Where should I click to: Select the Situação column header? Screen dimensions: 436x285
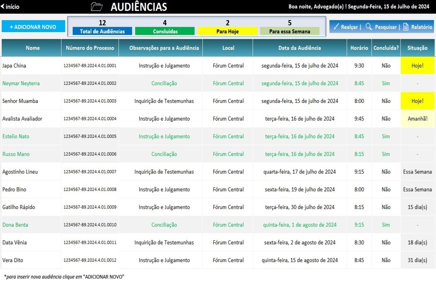click(417, 48)
